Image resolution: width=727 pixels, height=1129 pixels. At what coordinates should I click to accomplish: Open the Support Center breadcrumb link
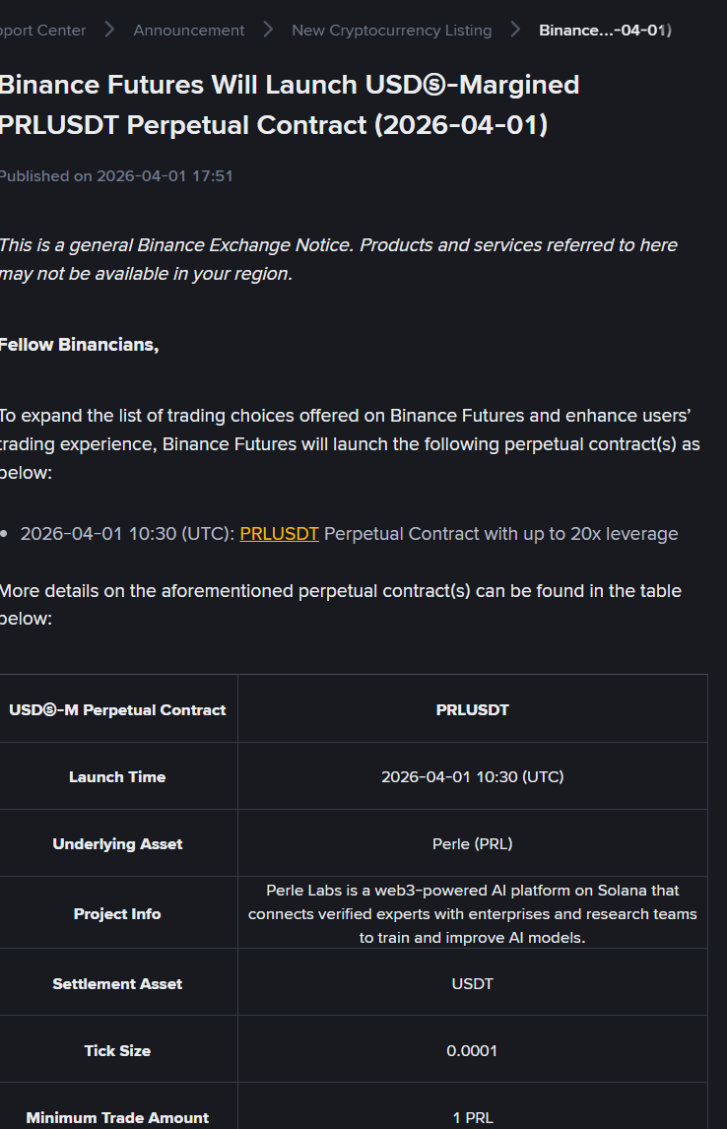point(43,31)
